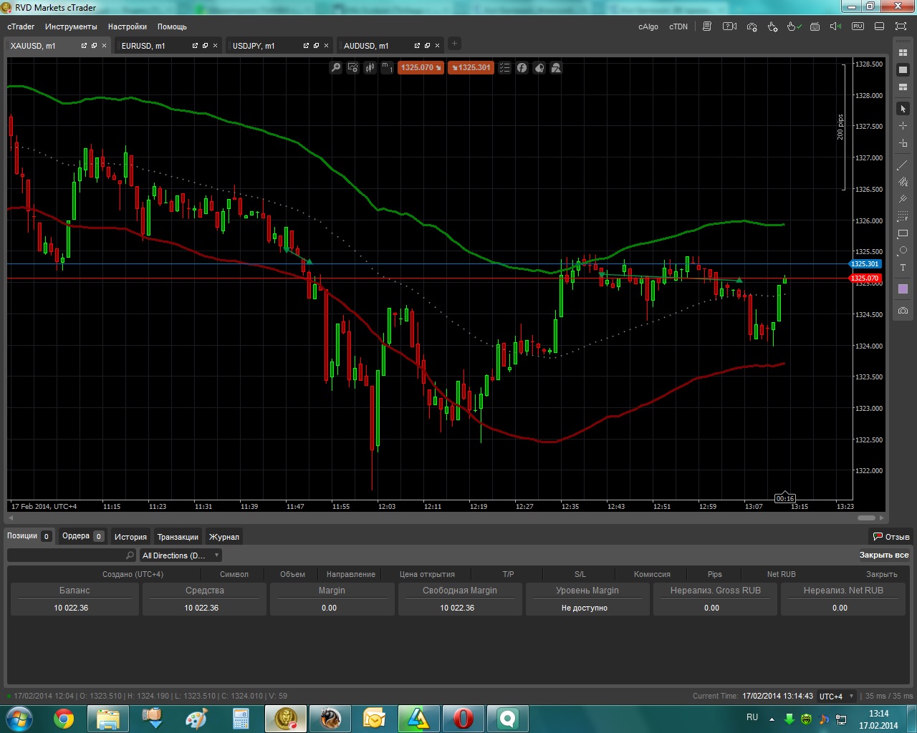Sell at 1325.070 quick trade button

pos(421,67)
